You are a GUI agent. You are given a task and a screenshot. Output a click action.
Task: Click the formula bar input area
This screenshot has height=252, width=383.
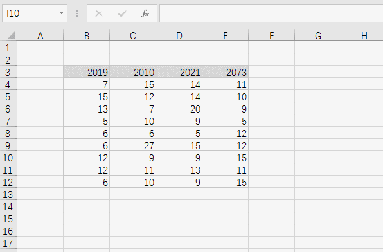271,14
